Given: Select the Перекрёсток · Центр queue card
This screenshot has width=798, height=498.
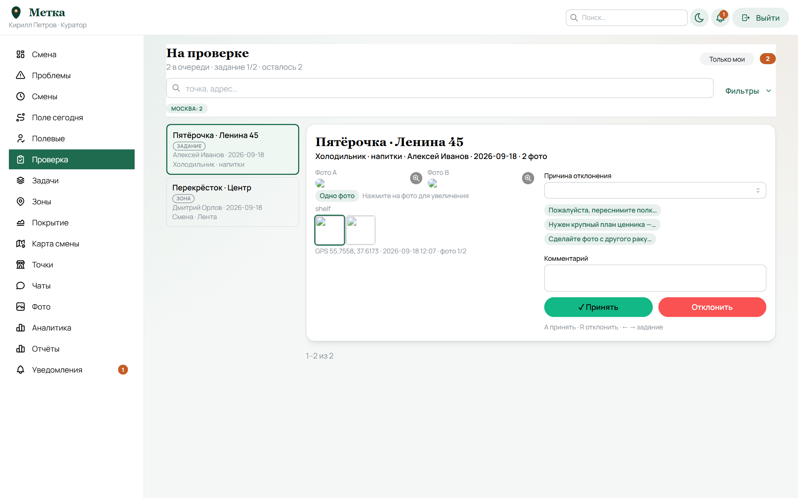Looking at the screenshot, I should click(x=233, y=202).
